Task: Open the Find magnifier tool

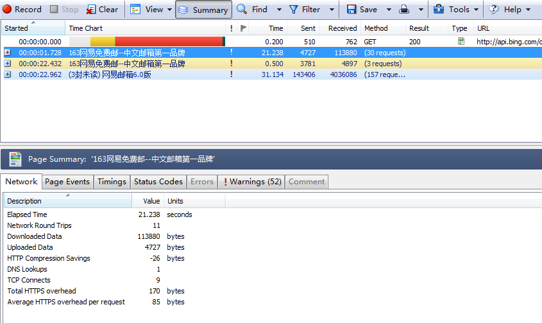Action: (x=242, y=10)
